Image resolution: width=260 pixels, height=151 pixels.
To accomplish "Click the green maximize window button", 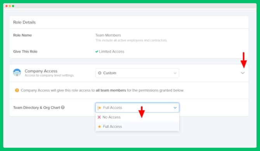I will tap(13, 6).
